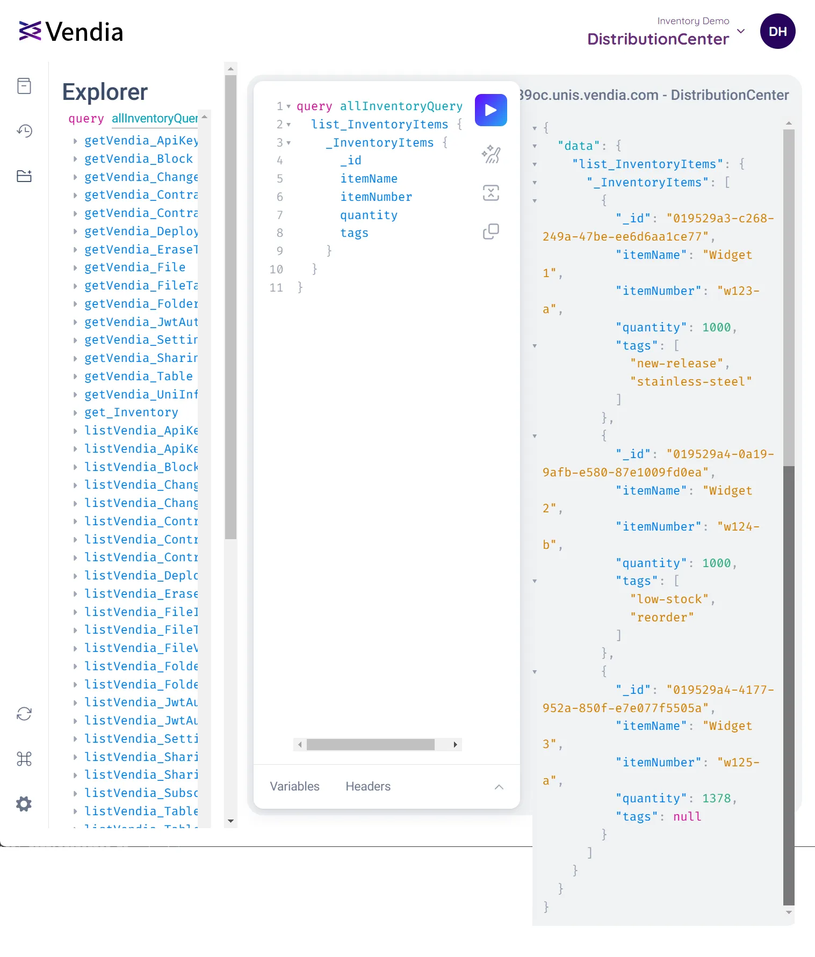Click "new-release" tag in response
The image size is (815, 957).
pyautogui.click(x=676, y=364)
